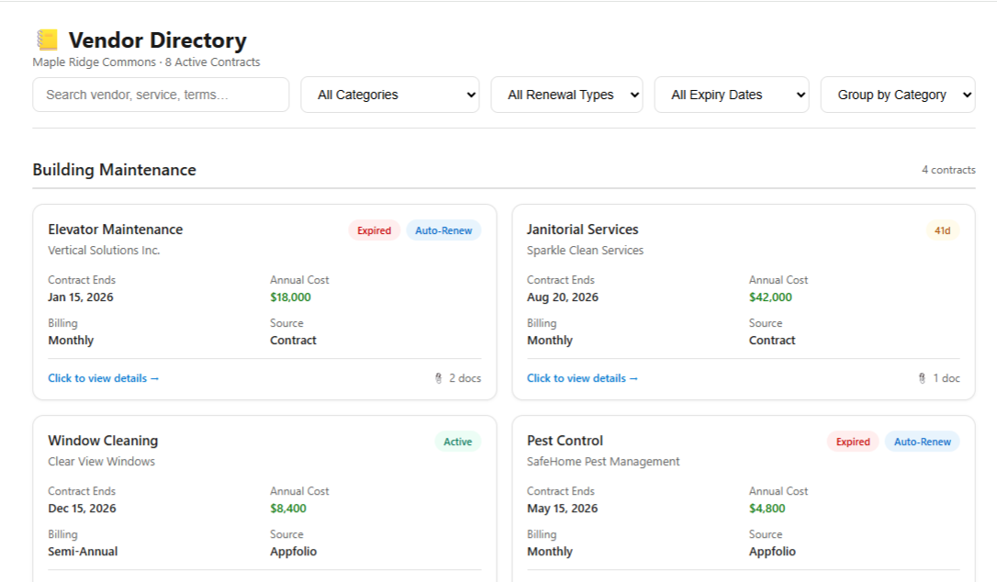The height and width of the screenshot is (582, 997).
Task: Click vendor name SafeHome Pest Management
Action: click(x=603, y=462)
